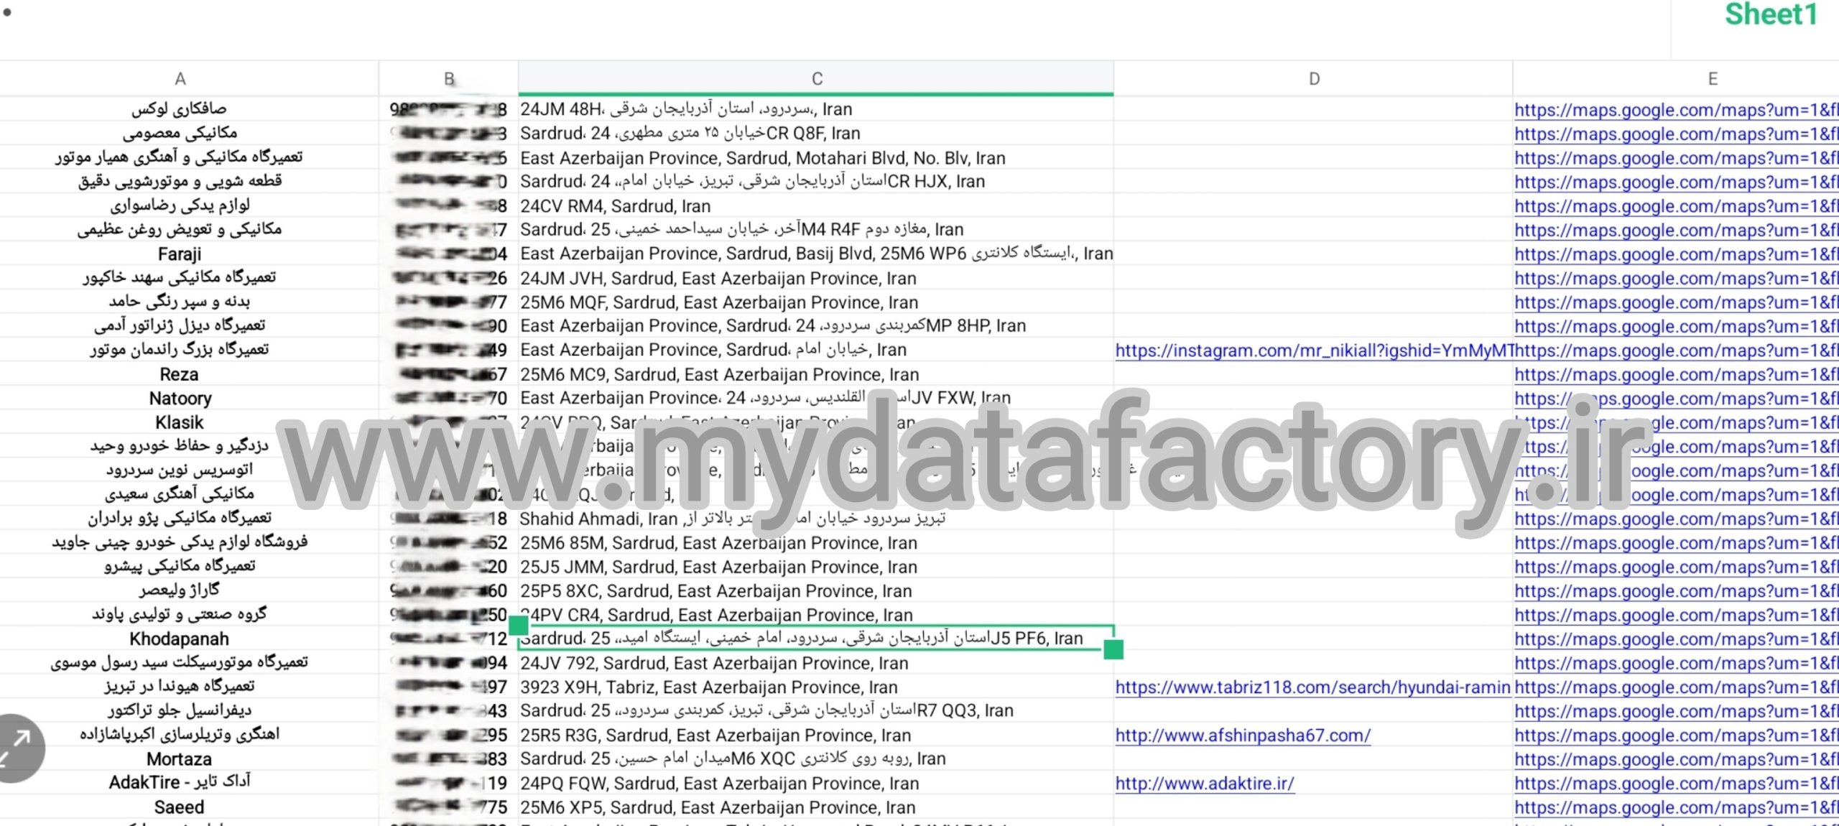Select column C header
This screenshot has height=826, width=1839.
click(x=817, y=79)
